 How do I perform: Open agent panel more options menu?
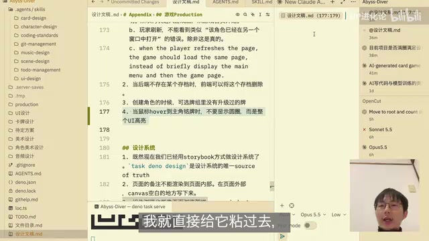click(x=353, y=2)
